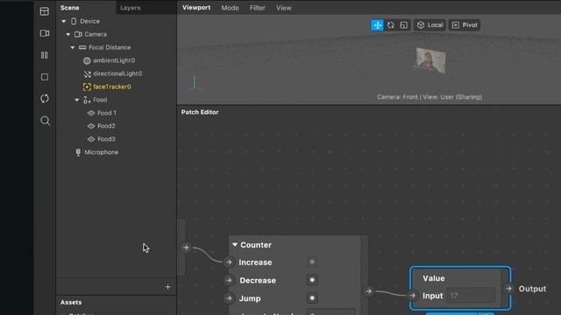Image resolution: width=561 pixels, height=315 pixels.
Task: Restart the effect with the refresh icon
Action: 45,99
